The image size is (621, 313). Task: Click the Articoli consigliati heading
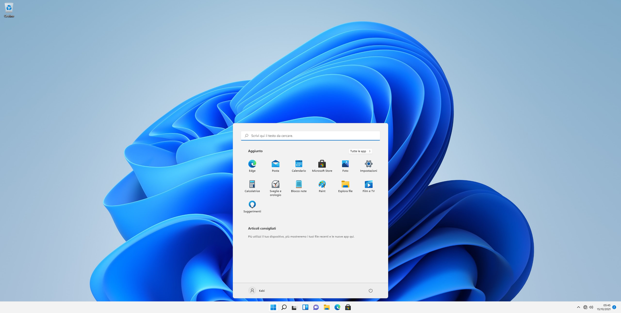pyautogui.click(x=262, y=228)
